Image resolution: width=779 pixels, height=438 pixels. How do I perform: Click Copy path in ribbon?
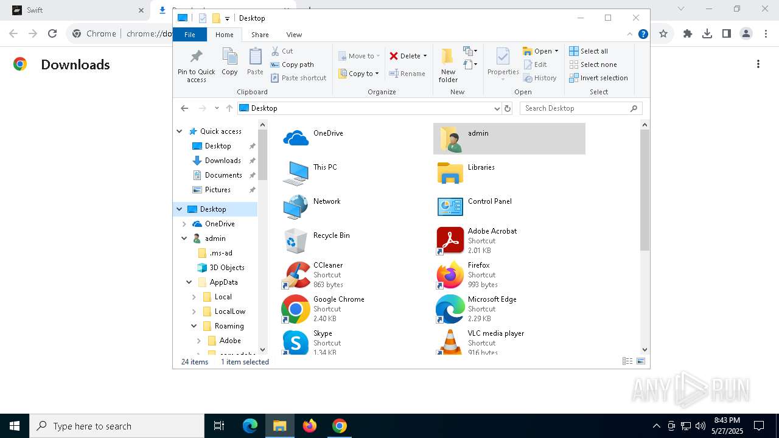292,64
